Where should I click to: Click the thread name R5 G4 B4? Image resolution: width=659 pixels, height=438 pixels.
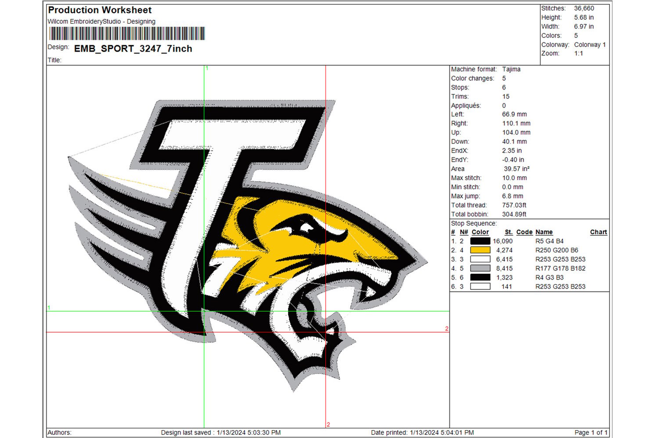pyautogui.click(x=550, y=241)
